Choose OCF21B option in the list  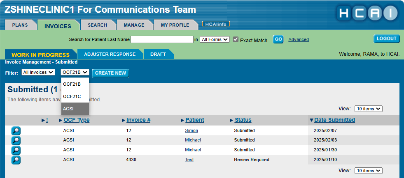(x=75, y=84)
